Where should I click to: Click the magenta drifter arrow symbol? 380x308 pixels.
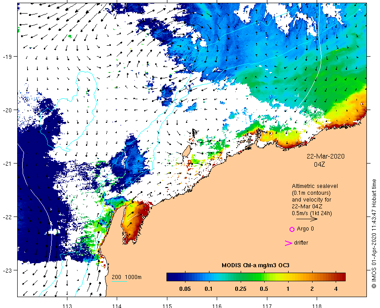(289, 243)
